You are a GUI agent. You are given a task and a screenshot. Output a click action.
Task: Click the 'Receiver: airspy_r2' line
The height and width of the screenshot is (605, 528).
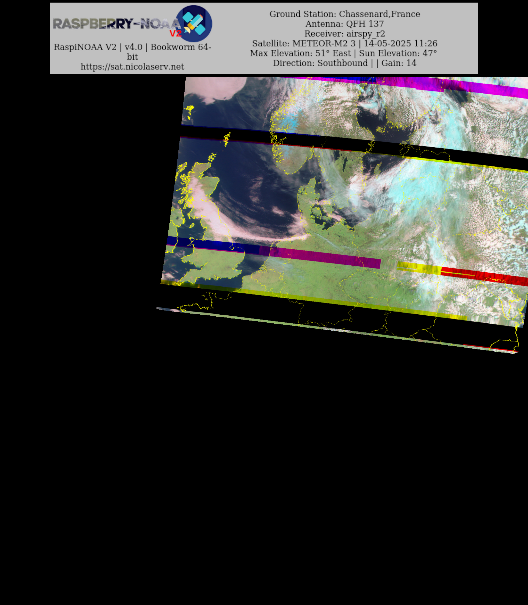coord(345,34)
